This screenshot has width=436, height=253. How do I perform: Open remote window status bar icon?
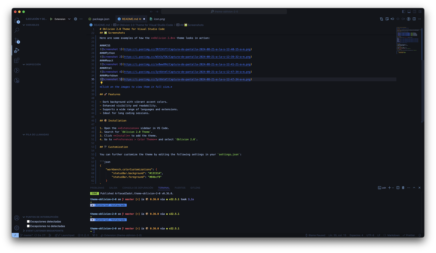click(15, 235)
